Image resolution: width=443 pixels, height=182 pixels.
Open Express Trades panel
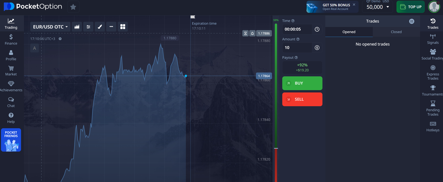pyautogui.click(x=433, y=73)
